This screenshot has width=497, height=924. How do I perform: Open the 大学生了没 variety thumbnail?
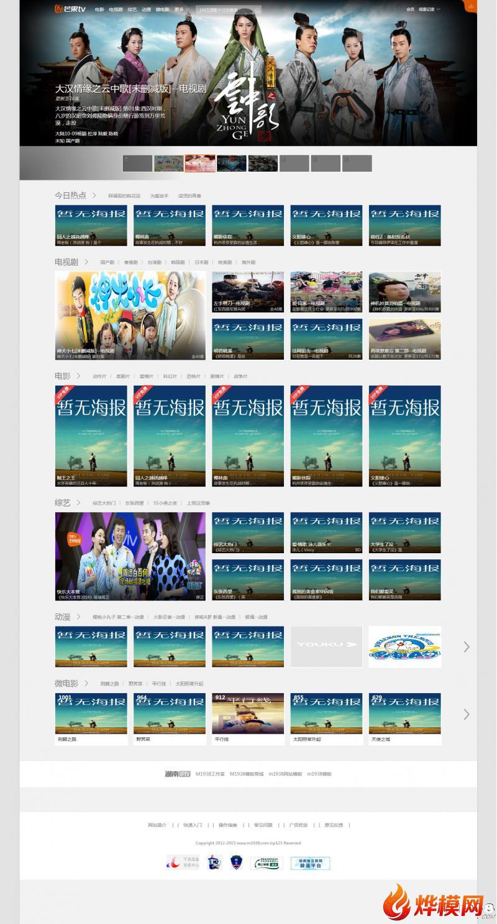404,533
